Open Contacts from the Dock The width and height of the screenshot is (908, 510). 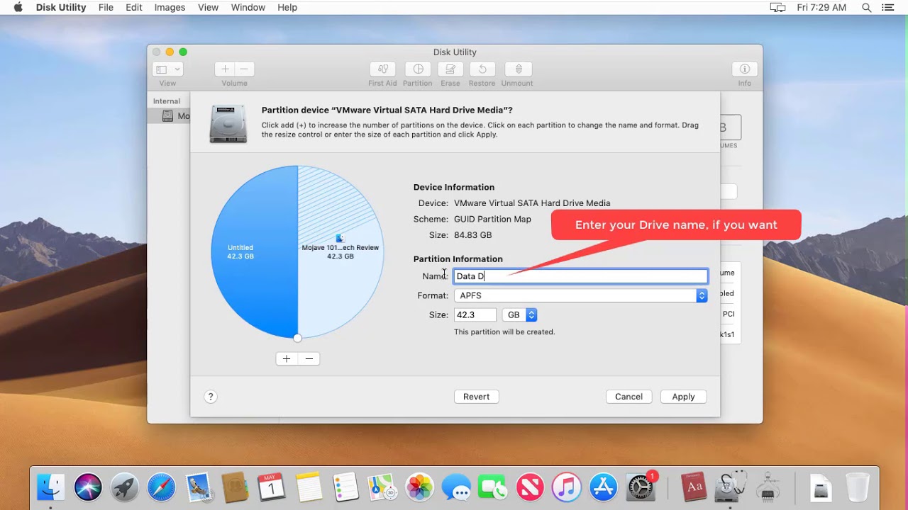point(235,487)
